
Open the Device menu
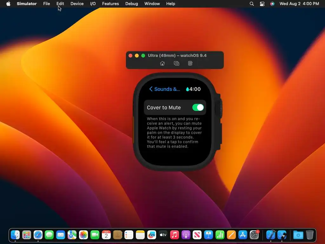77,3
